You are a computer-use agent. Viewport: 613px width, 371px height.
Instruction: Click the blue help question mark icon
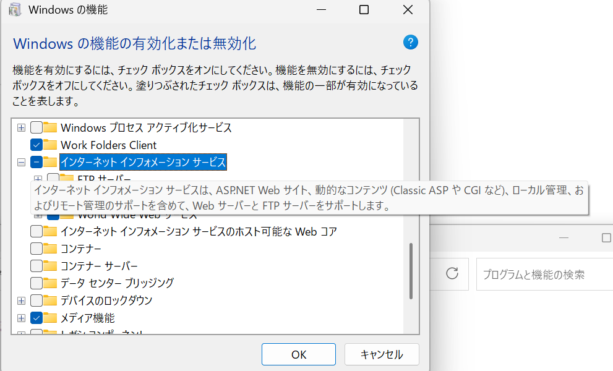click(411, 43)
